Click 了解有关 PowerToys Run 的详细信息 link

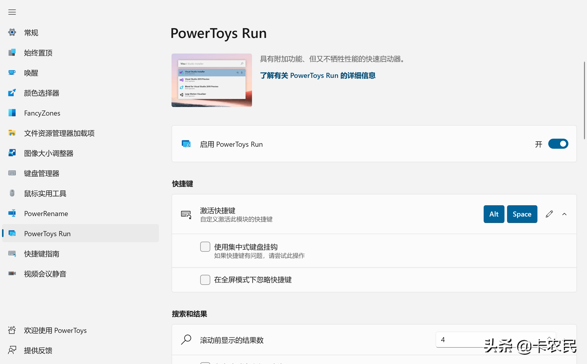(x=318, y=75)
